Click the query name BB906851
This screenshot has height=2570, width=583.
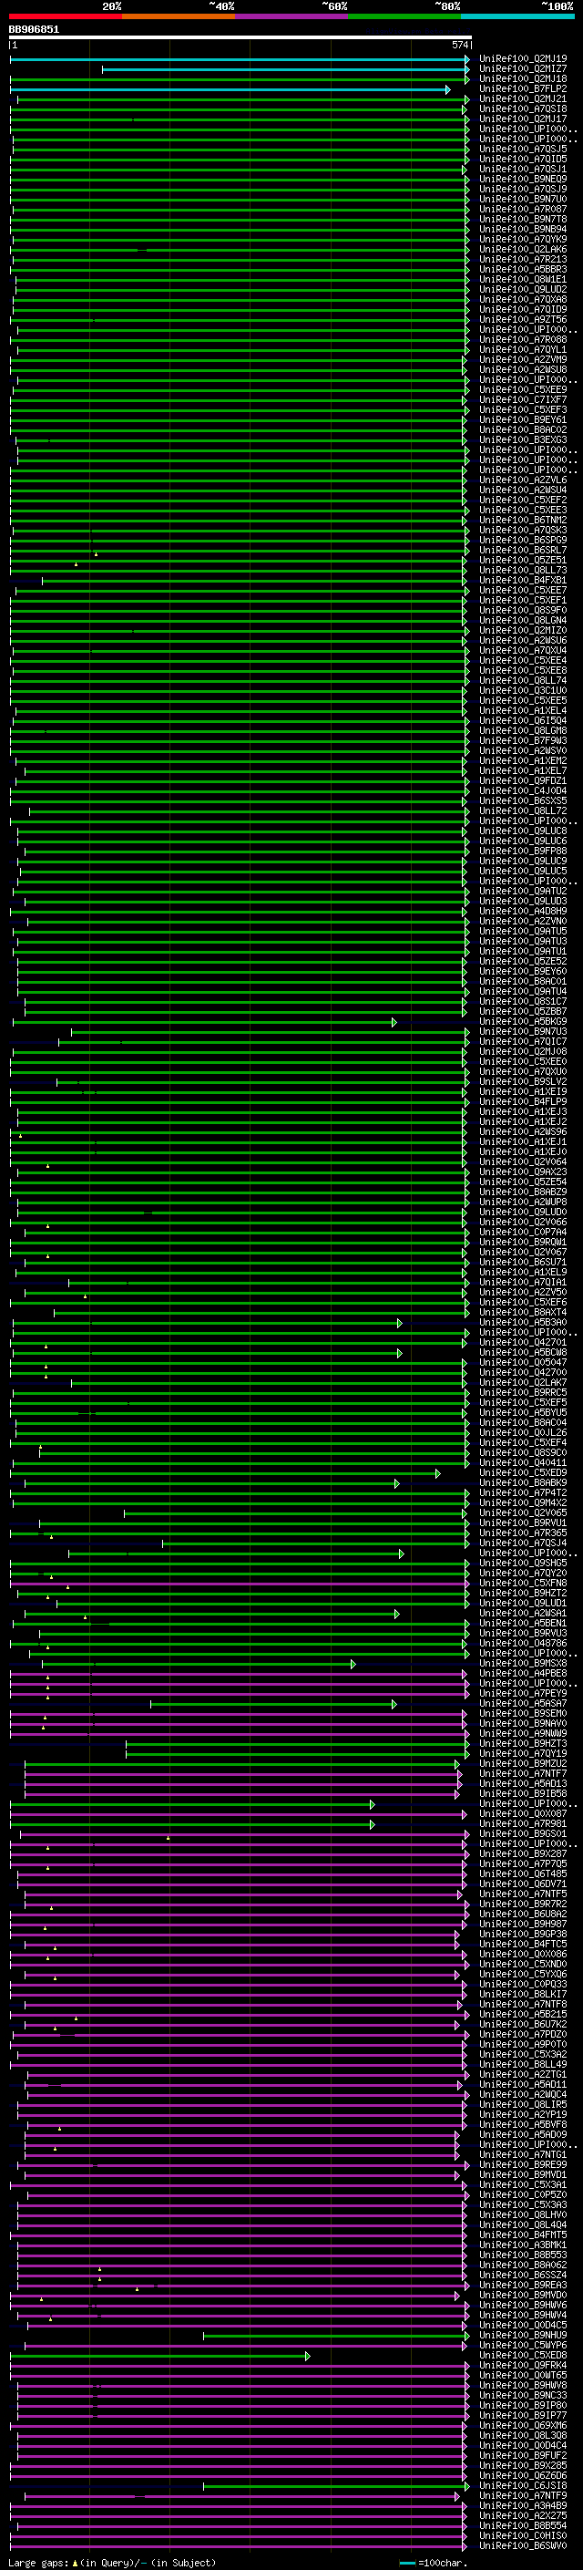[x=34, y=30]
